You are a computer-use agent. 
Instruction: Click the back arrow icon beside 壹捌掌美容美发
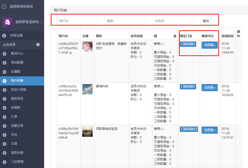point(4,6)
